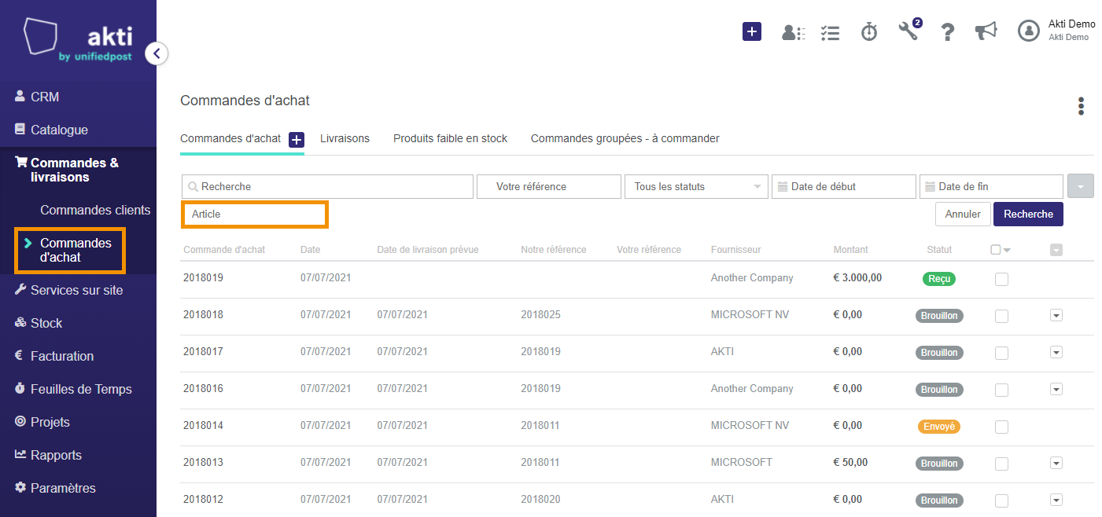The width and height of the screenshot is (1102, 517).
Task: Tick the checkbox for order 2018017
Action: [x=1001, y=353]
